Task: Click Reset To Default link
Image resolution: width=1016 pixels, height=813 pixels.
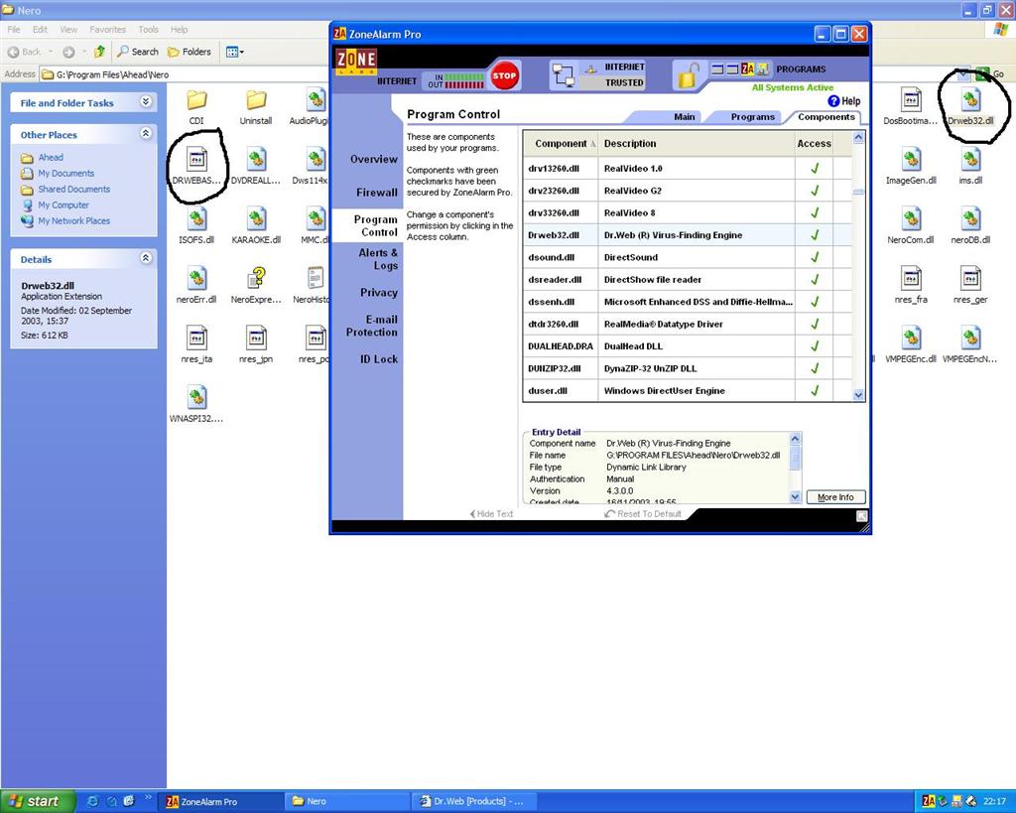Action: [643, 514]
